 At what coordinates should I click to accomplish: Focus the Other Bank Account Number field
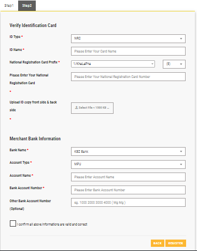pos(128,203)
